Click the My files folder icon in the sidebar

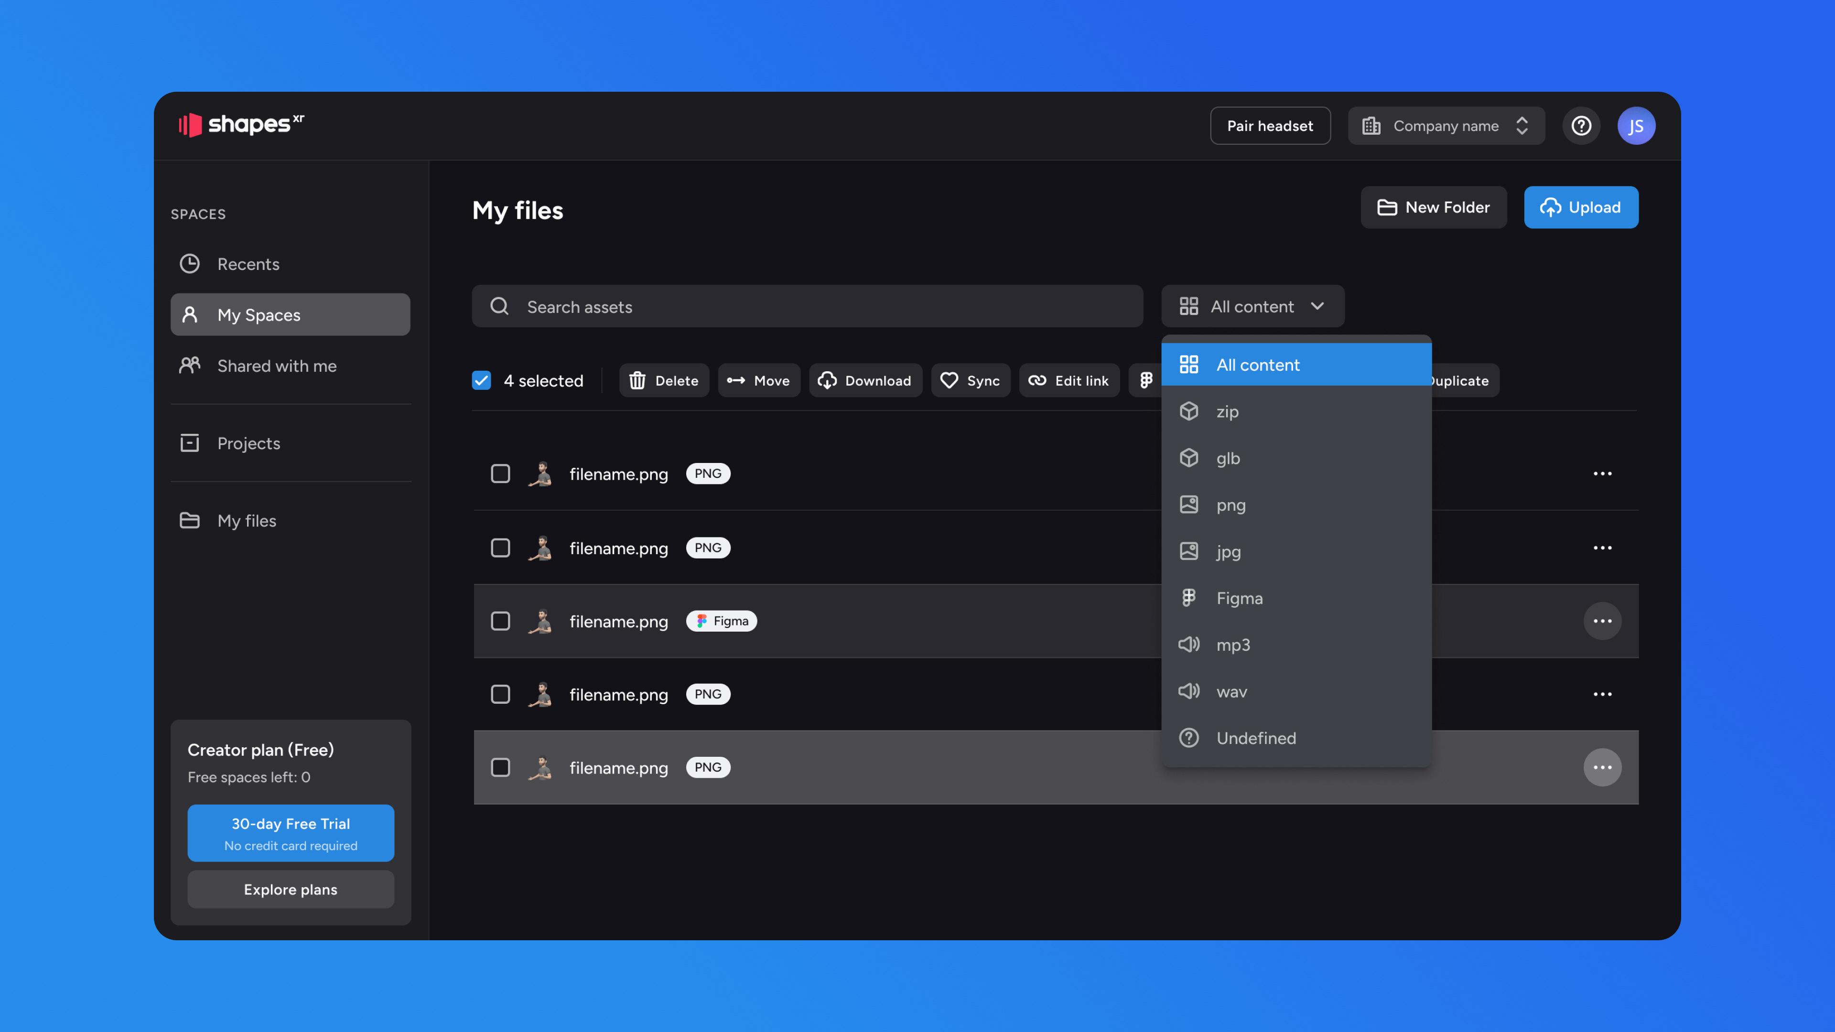click(x=190, y=521)
